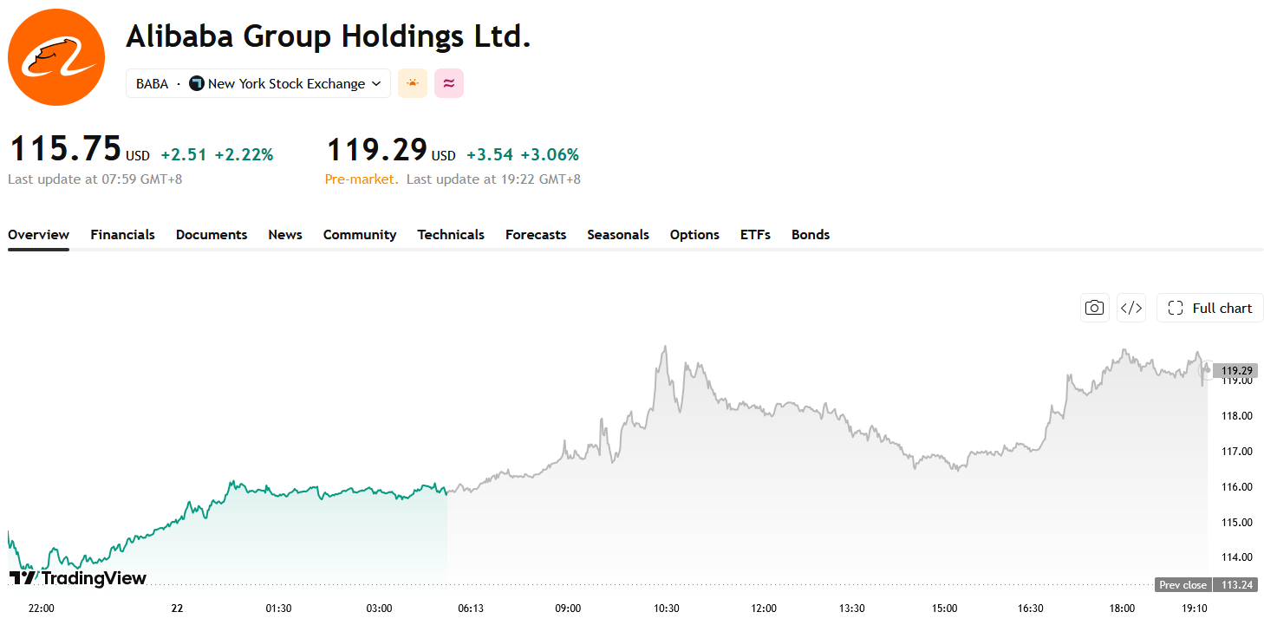The width and height of the screenshot is (1264, 625).
Task: Click the 118.00 price axis label
Action: point(1237,416)
